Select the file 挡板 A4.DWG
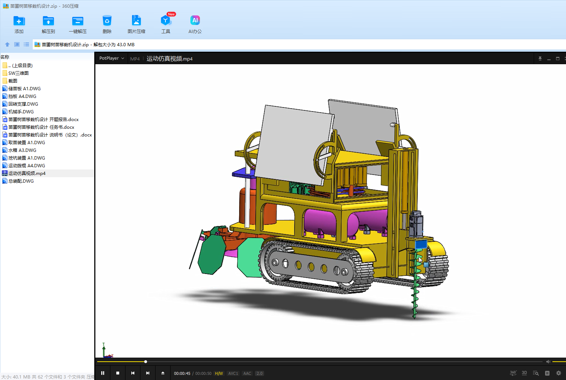The height and width of the screenshot is (380, 566). point(47,96)
